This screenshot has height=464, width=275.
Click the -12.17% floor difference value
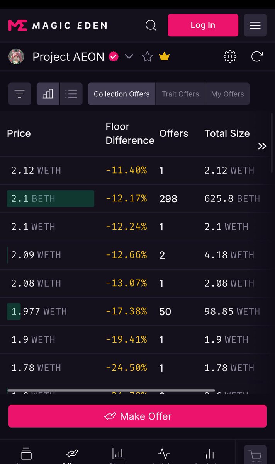pos(126,198)
